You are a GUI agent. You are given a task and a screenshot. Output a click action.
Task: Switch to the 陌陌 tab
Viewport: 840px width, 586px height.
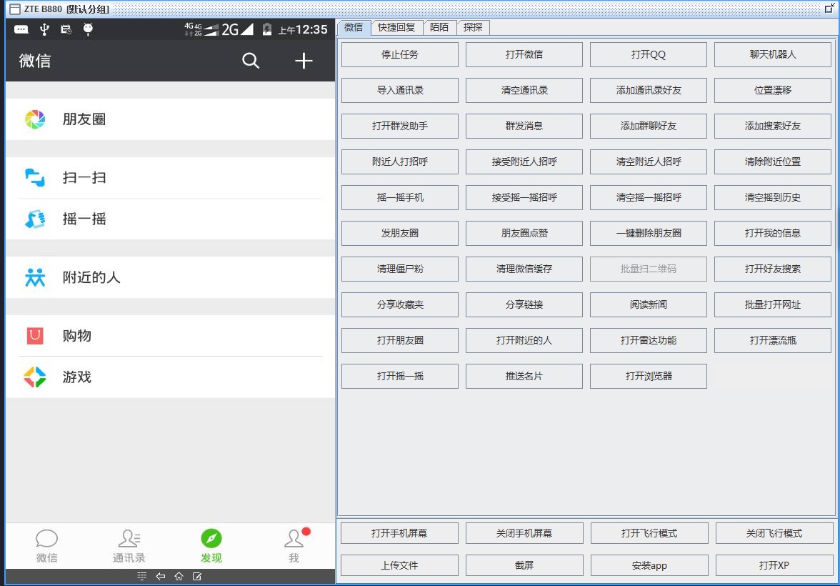439,27
